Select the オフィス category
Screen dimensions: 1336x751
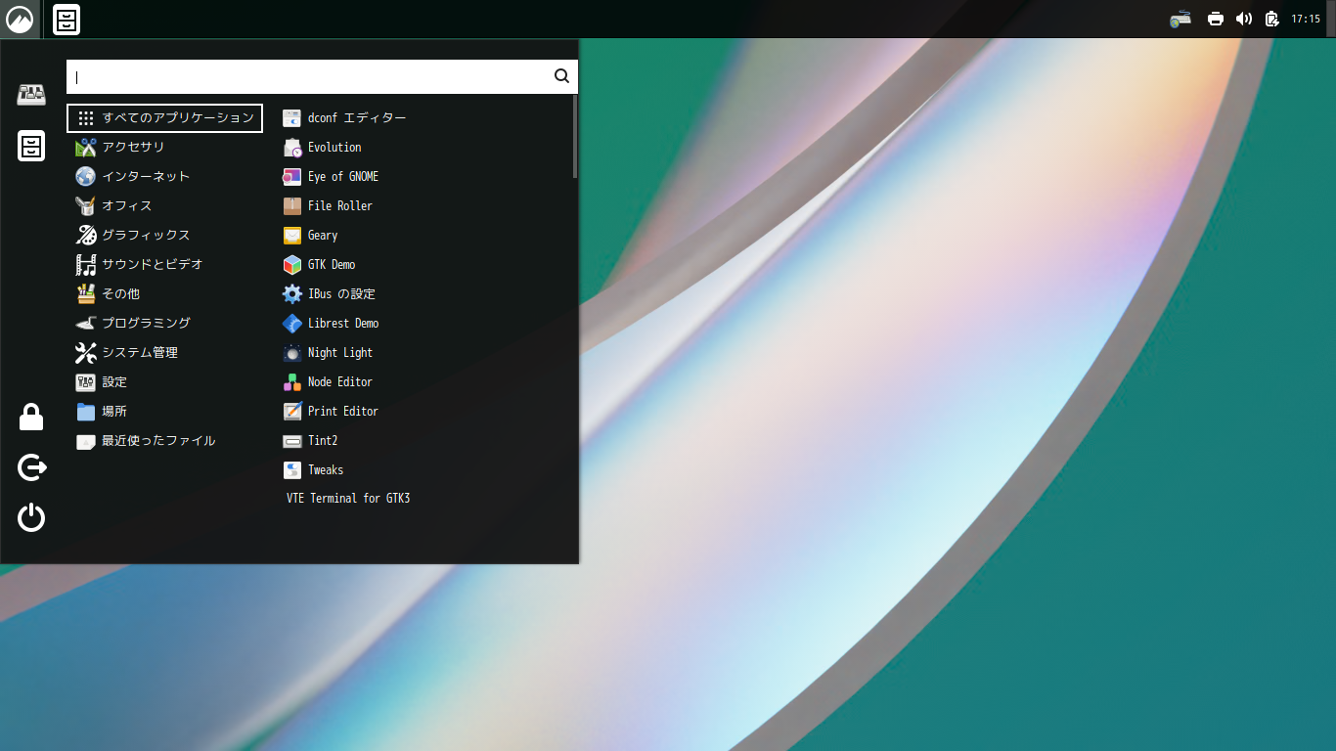164,206
